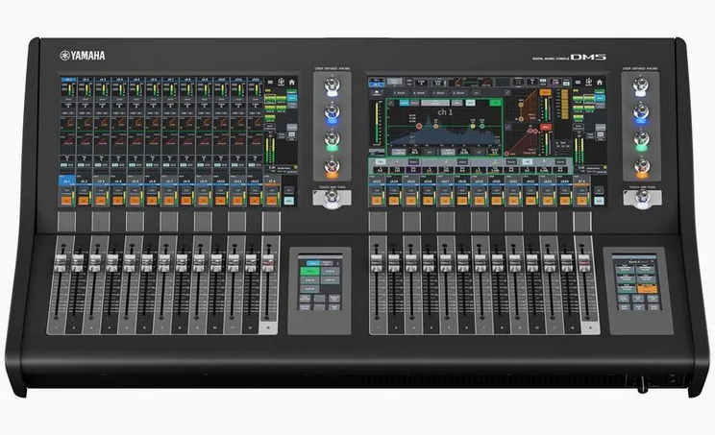The width and height of the screenshot is (715, 435).
Task: Select white-lit user defined knob beside right screen
Action: coord(641,86)
